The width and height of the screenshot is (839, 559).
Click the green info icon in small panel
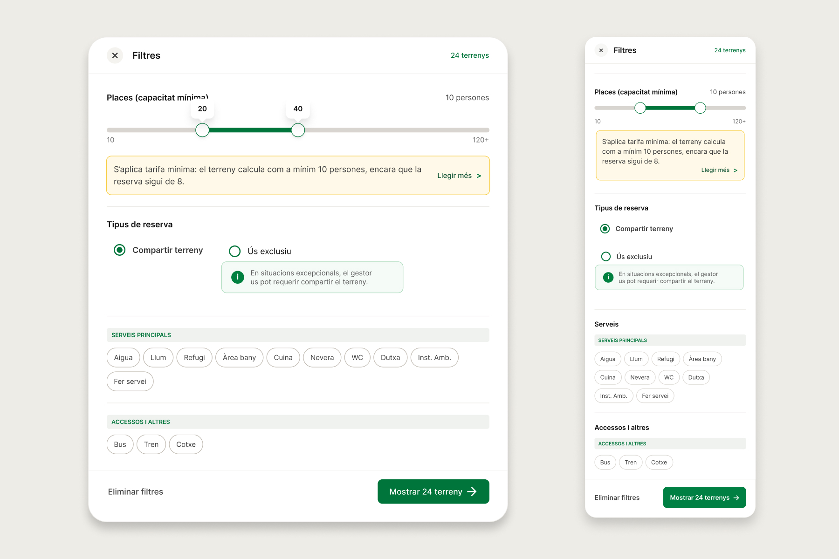click(x=608, y=277)
